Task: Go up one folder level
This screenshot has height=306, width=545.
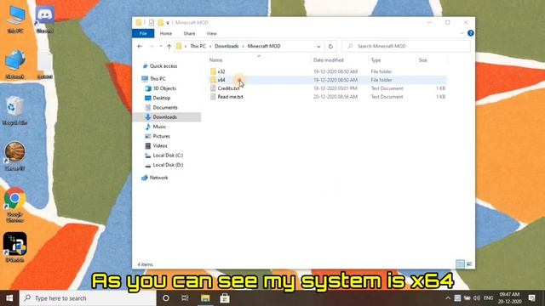Action: (x=169, y=46)
